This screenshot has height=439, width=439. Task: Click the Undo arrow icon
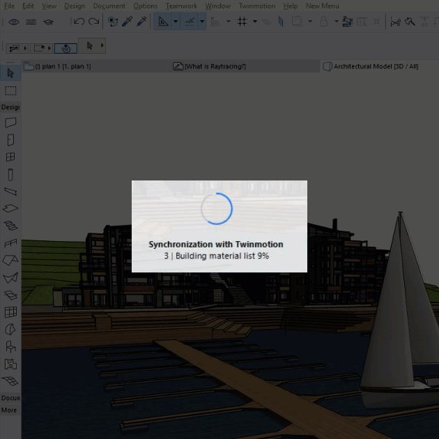point(79,22)
